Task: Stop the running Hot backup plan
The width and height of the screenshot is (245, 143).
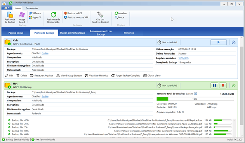Action: 223,85
